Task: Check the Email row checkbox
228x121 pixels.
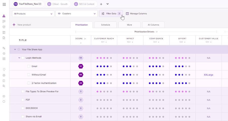Action: [x=29, y=66]
